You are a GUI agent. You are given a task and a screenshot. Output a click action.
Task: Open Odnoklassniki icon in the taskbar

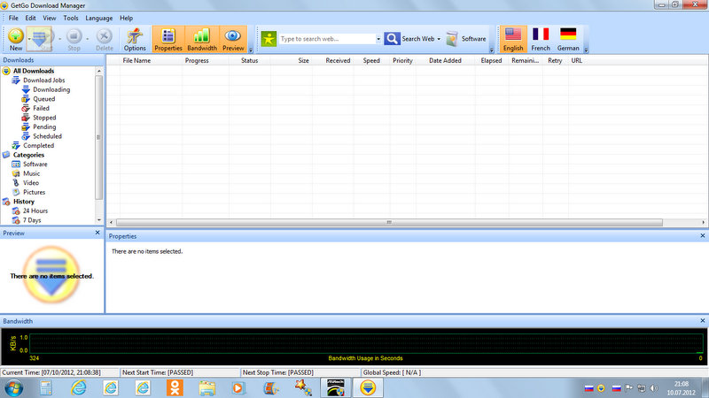(175, 388)
